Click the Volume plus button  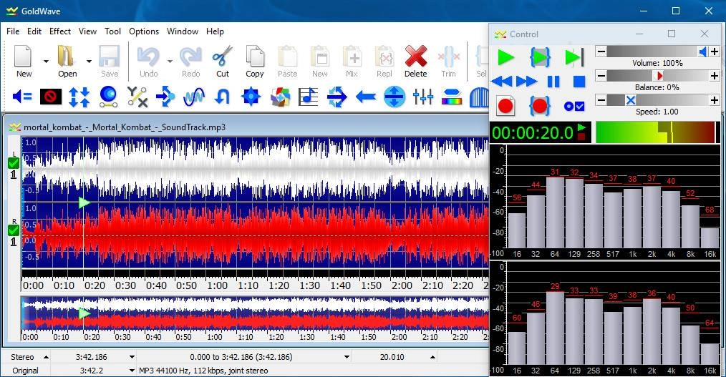point(715,52)
